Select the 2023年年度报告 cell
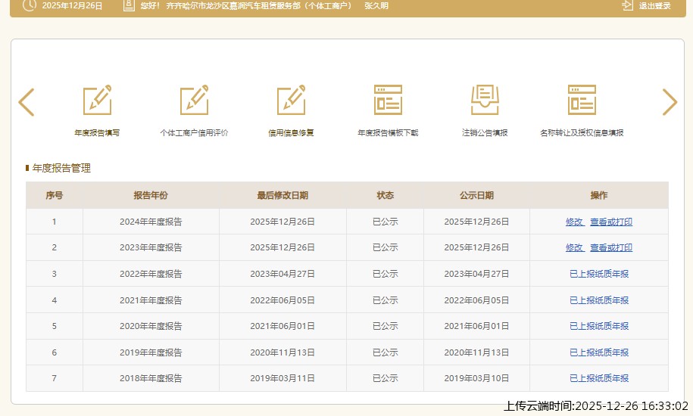Viewport: 693px width, 416px height. pyautogui.click(x=151, y=247)
